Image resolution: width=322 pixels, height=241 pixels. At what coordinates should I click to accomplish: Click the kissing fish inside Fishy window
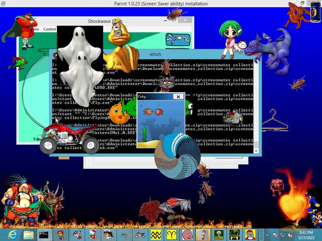[153, 112]
